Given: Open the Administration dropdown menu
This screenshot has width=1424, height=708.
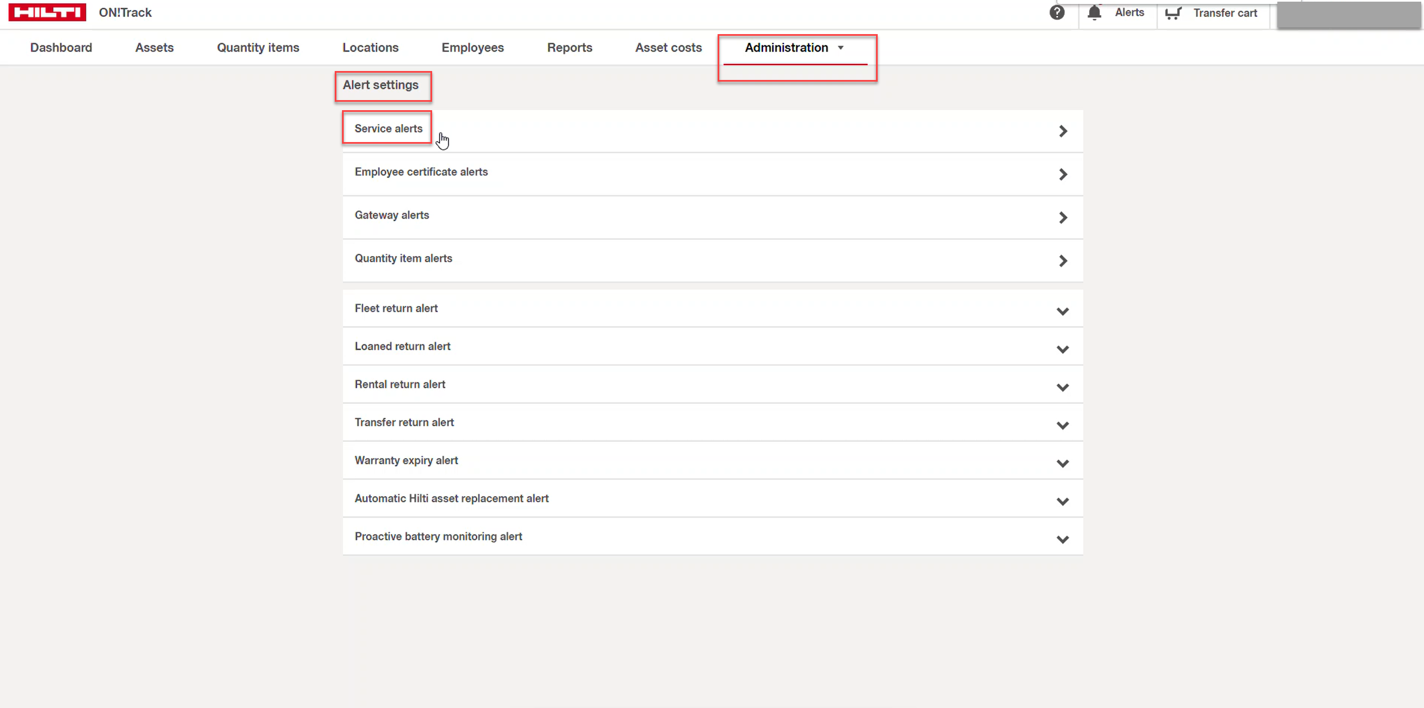Looking at the screenshot, I should click(794, 48).
